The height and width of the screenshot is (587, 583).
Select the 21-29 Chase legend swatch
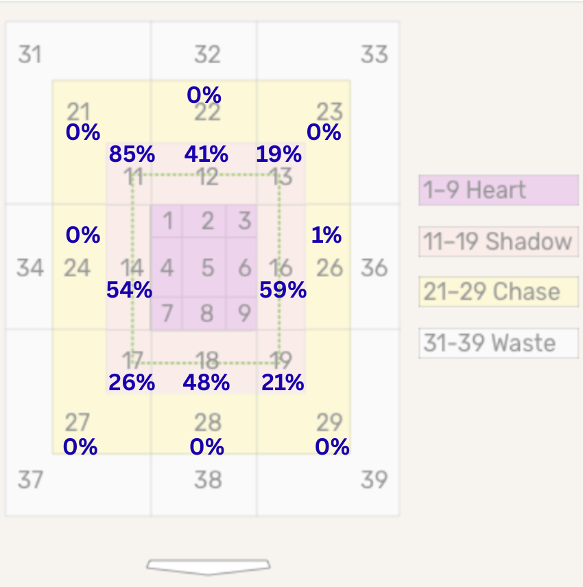pyautogui.click(x=499, y=292)
